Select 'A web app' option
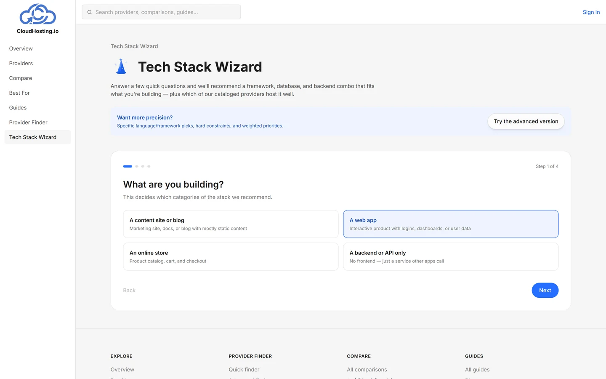 [451, 224]
